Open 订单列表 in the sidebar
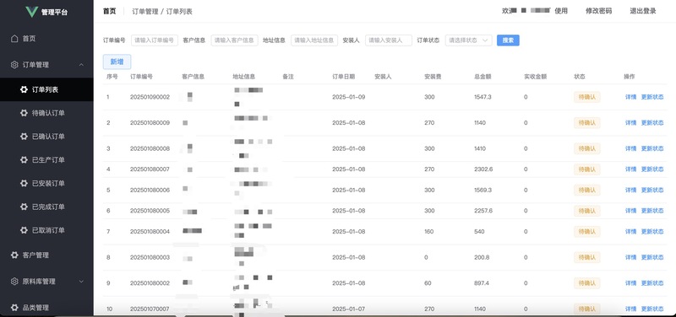Image resolution: width=676 pixels, height=317 pixels. click(x=46, y=89)
